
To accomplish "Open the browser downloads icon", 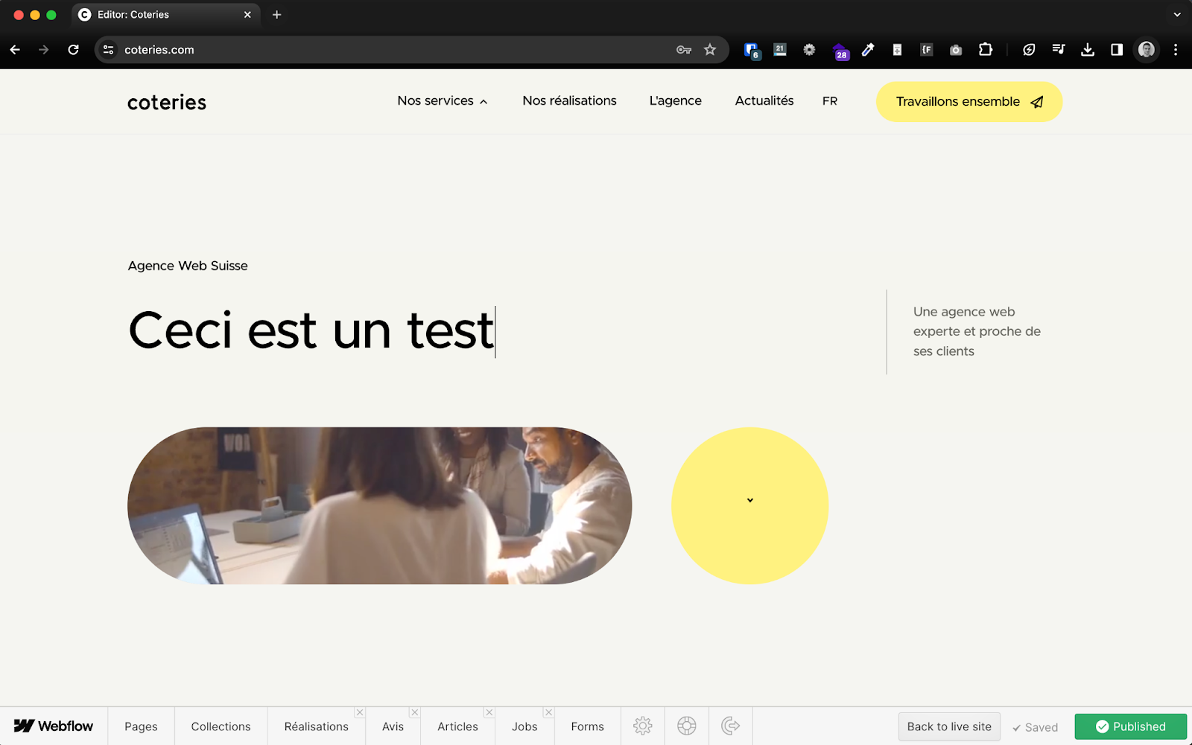I will [1088, 50].
